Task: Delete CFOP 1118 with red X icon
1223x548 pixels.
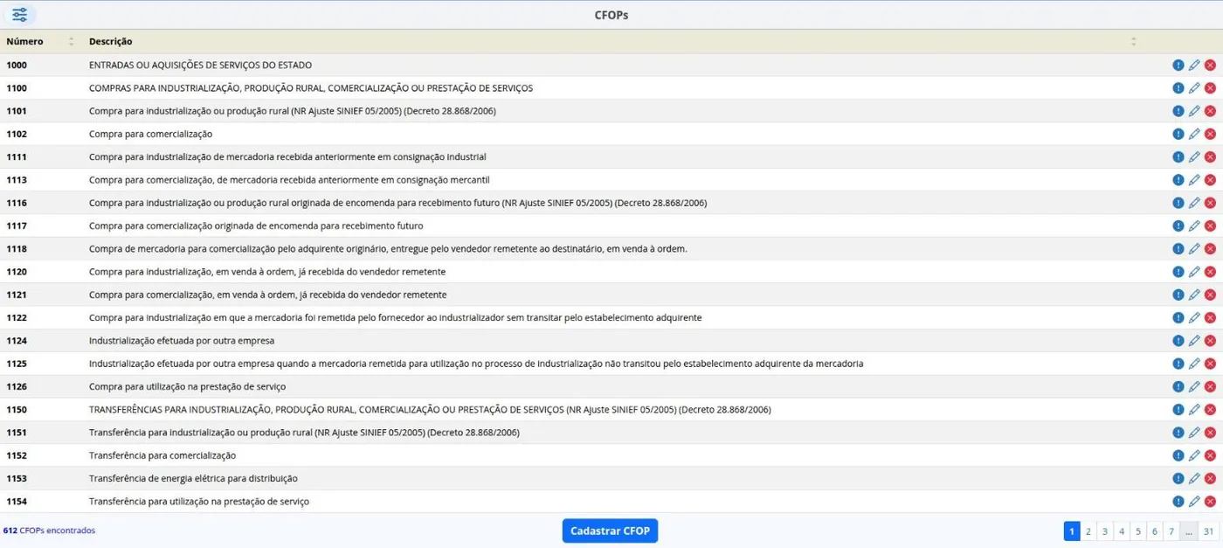Action: tap(1210, 249)
